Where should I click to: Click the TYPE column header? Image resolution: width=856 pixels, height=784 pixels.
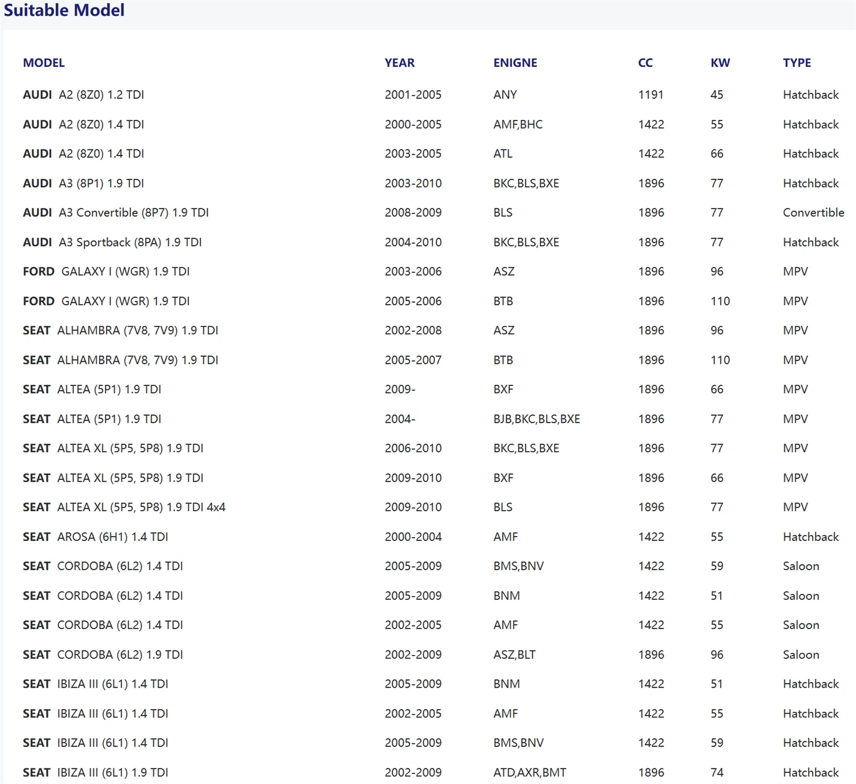pos(797,63)
